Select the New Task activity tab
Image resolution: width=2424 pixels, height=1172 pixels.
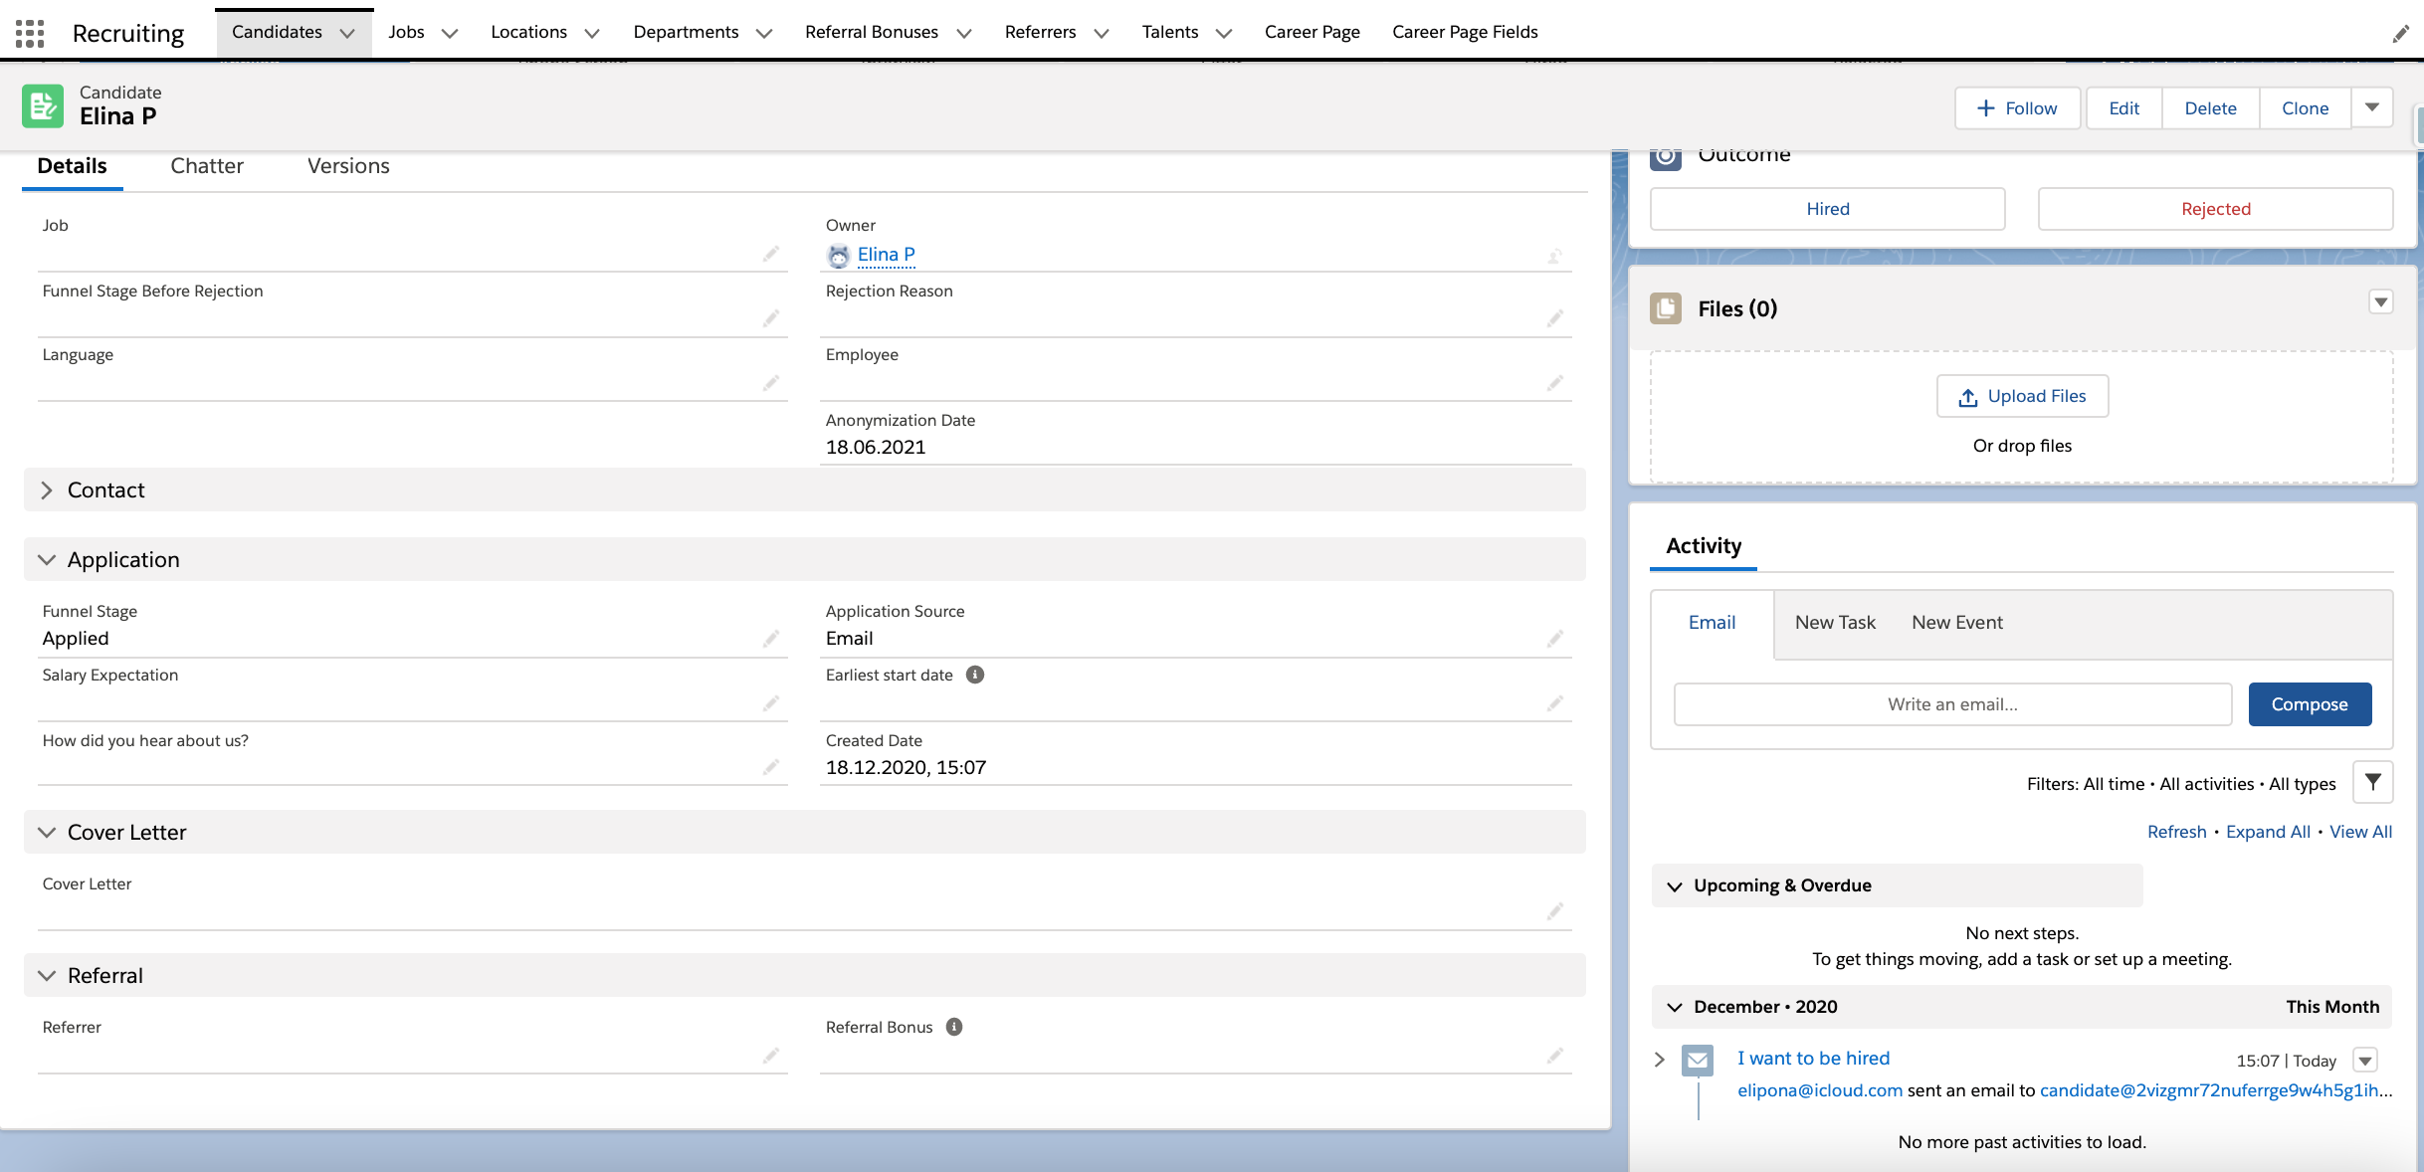[1835, 623]
